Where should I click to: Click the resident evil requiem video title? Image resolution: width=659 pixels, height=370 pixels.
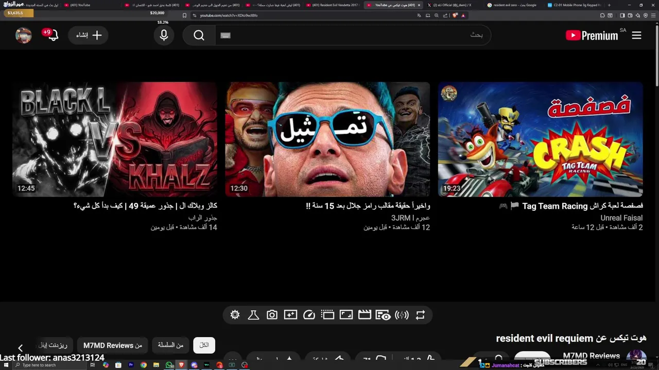click(571, 338)
